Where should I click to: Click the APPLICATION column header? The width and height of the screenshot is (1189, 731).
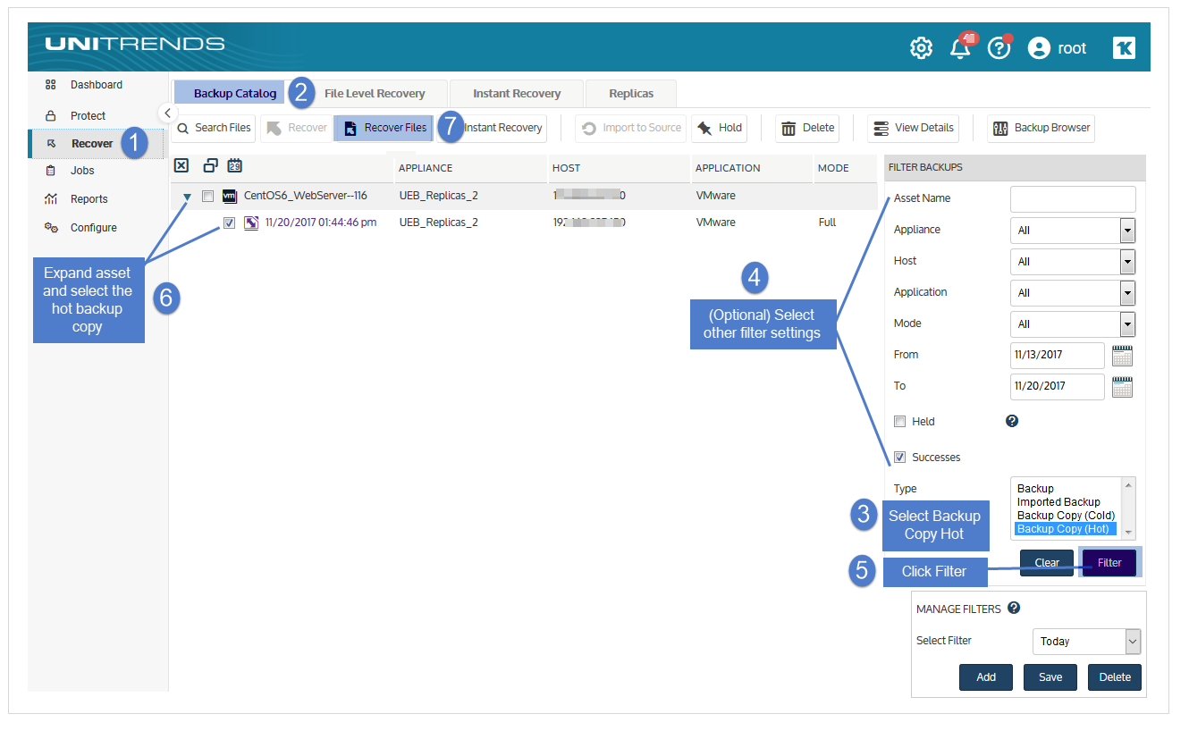tap(728, 168)
